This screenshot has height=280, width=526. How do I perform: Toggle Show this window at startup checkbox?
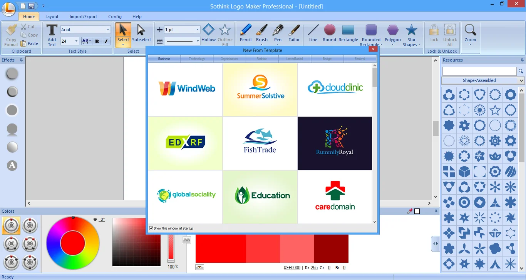[x=151, y=228]
